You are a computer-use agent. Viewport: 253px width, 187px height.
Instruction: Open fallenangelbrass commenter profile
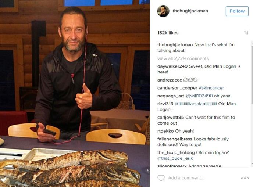[x=175, y=139]
